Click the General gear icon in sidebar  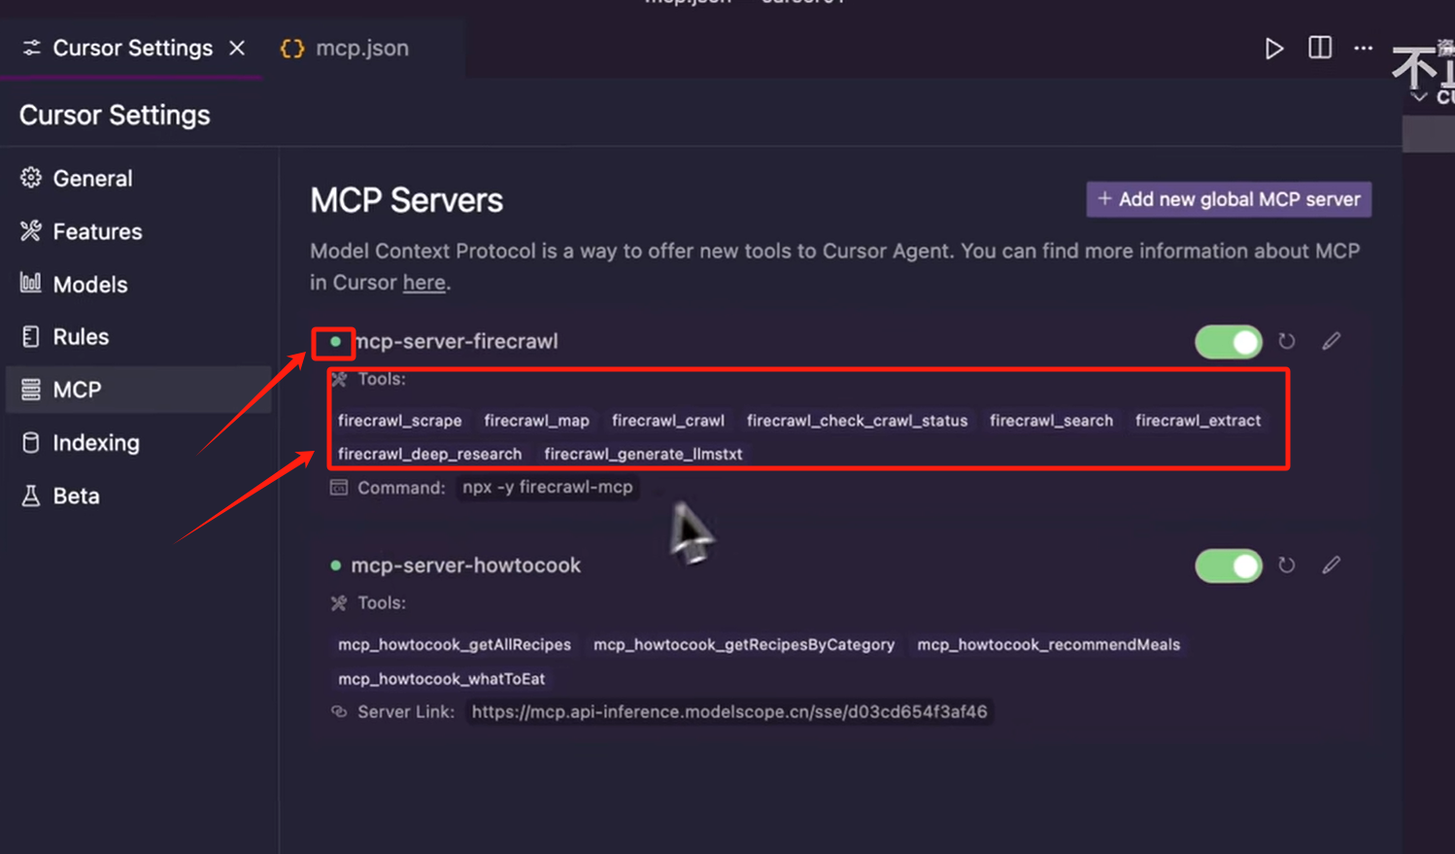(x=31, y=178)
